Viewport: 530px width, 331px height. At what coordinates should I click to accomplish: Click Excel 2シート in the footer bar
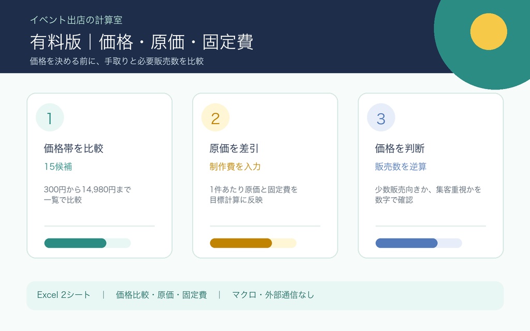(x=64, y=295)
